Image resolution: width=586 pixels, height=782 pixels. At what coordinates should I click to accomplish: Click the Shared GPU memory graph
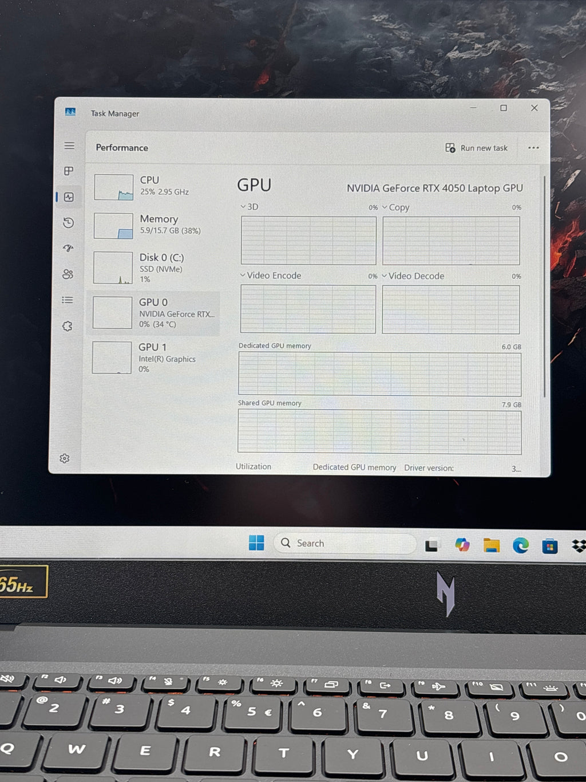(379, 432)
